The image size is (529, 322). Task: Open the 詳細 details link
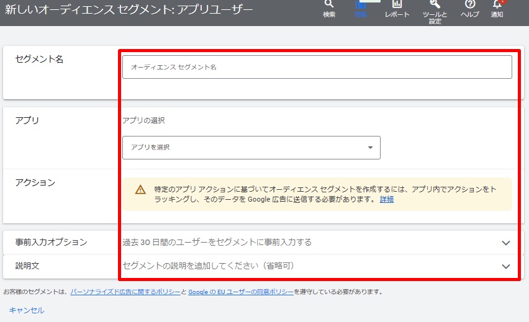386,200
